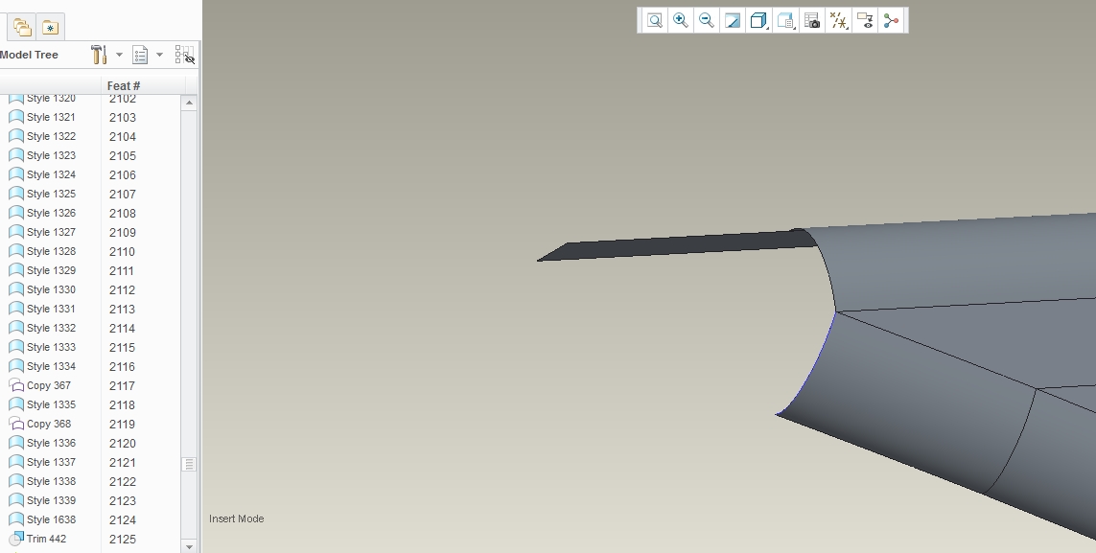
Task: Open the Display Style cube button
Action: click(x=758, y=20)
